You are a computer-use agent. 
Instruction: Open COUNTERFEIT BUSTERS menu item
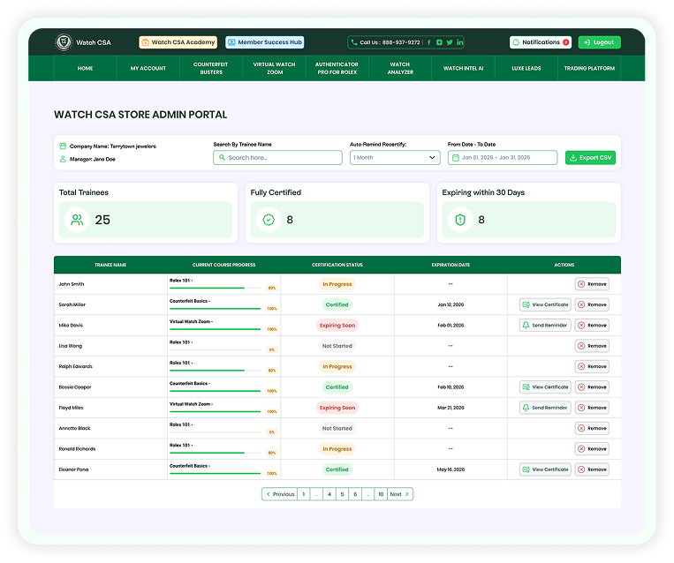tap(211, 68)
